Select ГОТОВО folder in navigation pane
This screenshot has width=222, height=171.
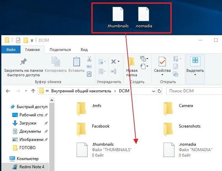(x=24, y=148)
